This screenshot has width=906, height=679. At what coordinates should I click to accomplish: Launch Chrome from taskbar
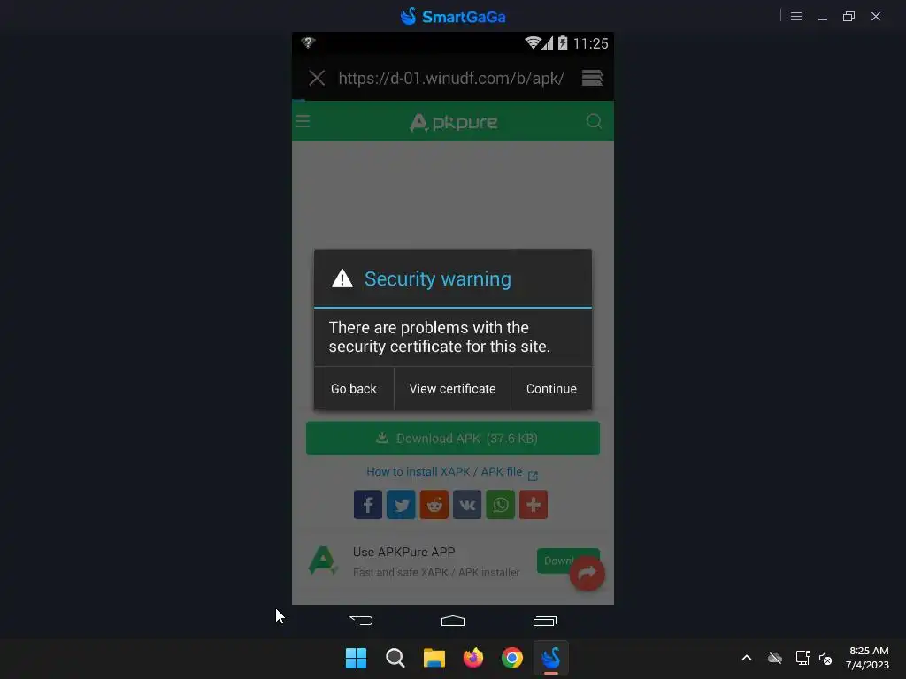point(512,658)
